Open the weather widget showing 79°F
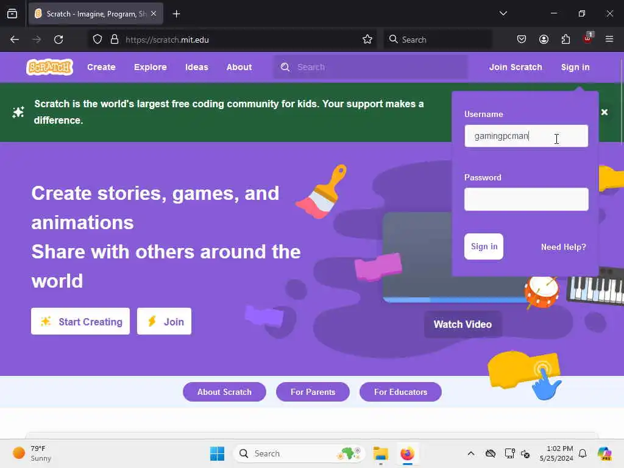This screenshot has width=624, height=468. click(x=32, y=453)
